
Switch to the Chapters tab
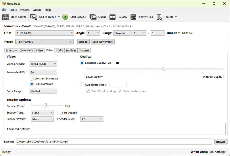pyautogui.click(x=84, y=50)
